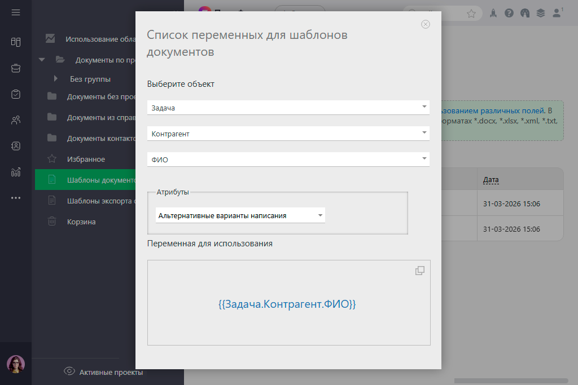Open the people icon in left rail

pyautogui.click(x=16, y=120)
